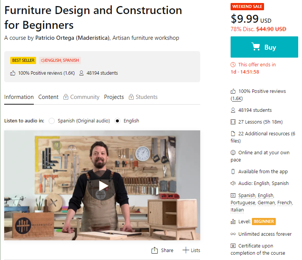This screenshot has width=302, height=260.
Task: Click the students person icon in sidebar
Action: 233,110
